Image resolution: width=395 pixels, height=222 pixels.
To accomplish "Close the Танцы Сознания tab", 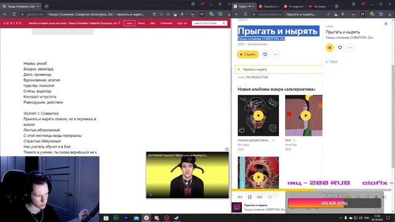I will (x=38, y=6).
